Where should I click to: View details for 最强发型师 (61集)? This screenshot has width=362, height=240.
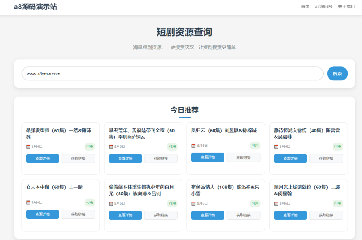(x=43, y=158)
